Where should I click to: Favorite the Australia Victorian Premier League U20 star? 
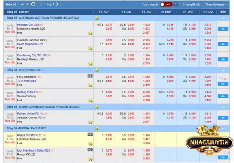97,18
